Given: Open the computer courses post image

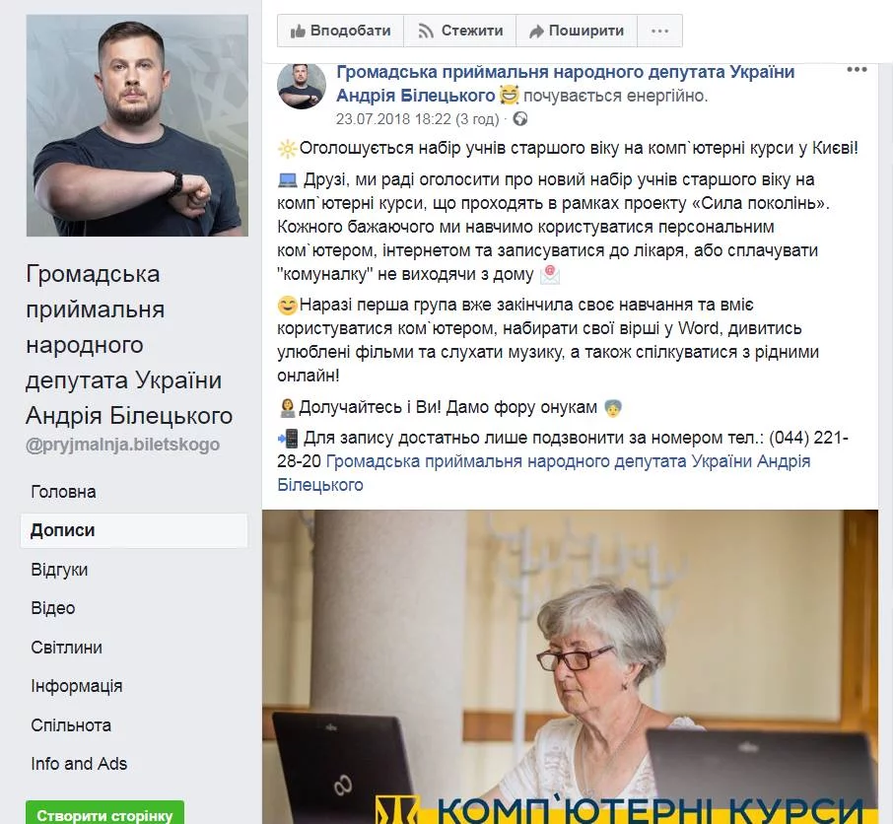Looking at the screenshot, I should tap(570, 667).
